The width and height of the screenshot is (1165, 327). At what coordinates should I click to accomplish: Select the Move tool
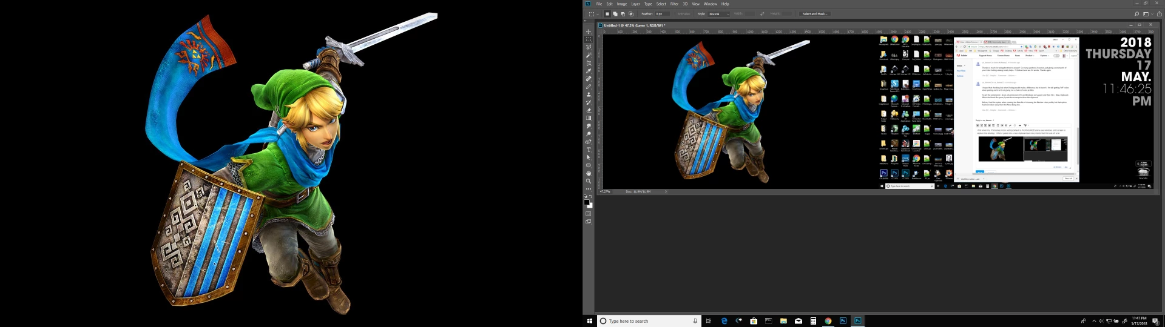pyautogui.click(x=589, y=31)
